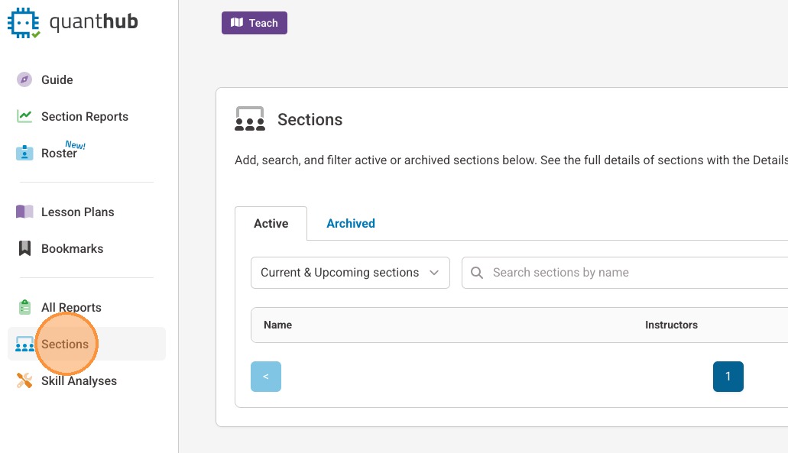Click the quanthub logo icon

point(24,22)
